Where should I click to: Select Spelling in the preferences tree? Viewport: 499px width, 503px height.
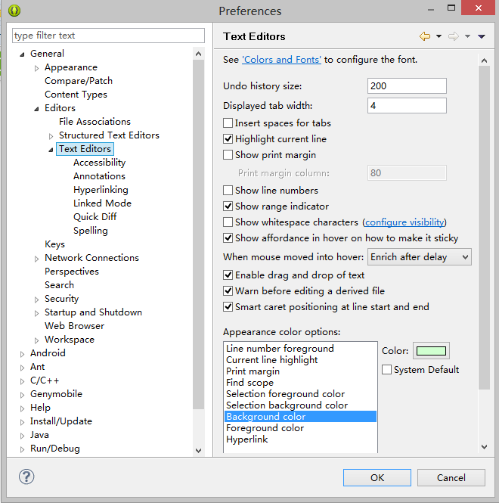coord(90,231)
